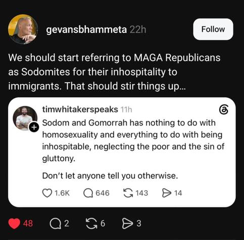Image resolution: width=244 pixels, height=240 pixels.
Task: Open the quoted Sodom and Gomorrah post
Action: 133,141
